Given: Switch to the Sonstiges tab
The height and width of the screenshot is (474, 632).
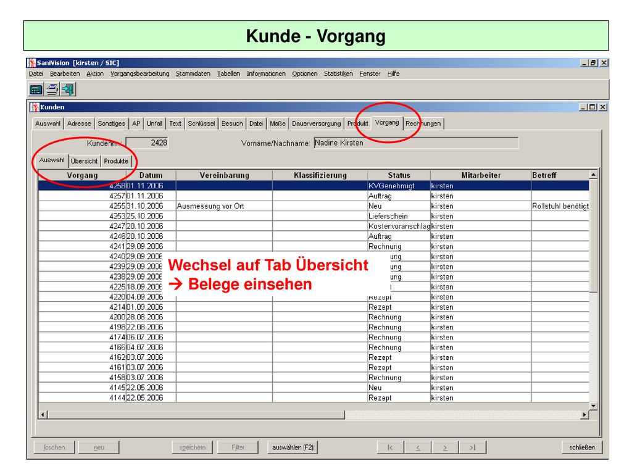Looking at the screenshot, I should [112, 123].
